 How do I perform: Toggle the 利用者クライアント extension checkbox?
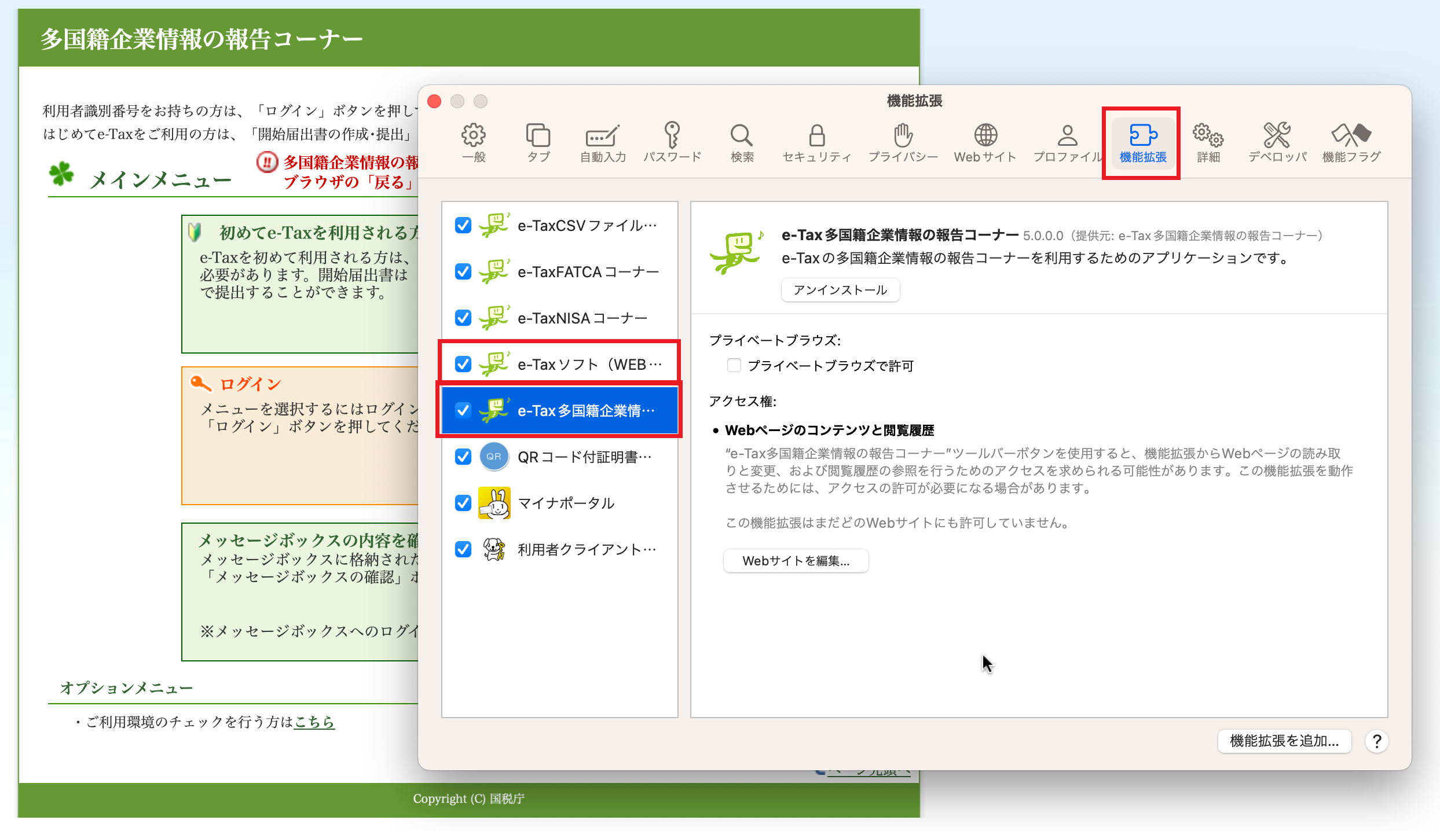[463, 549]
